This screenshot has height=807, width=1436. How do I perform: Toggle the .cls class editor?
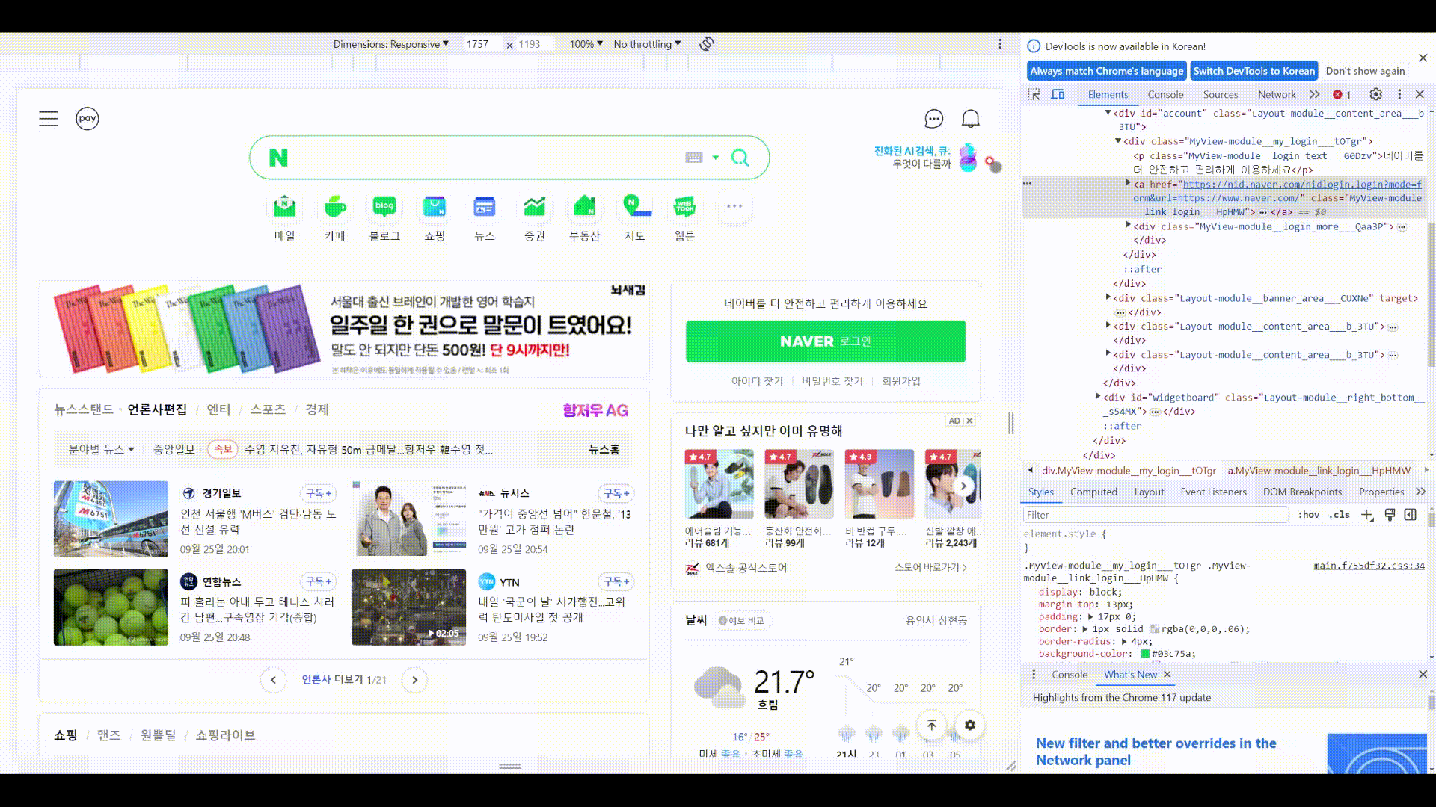click(x=1340, y=515)
